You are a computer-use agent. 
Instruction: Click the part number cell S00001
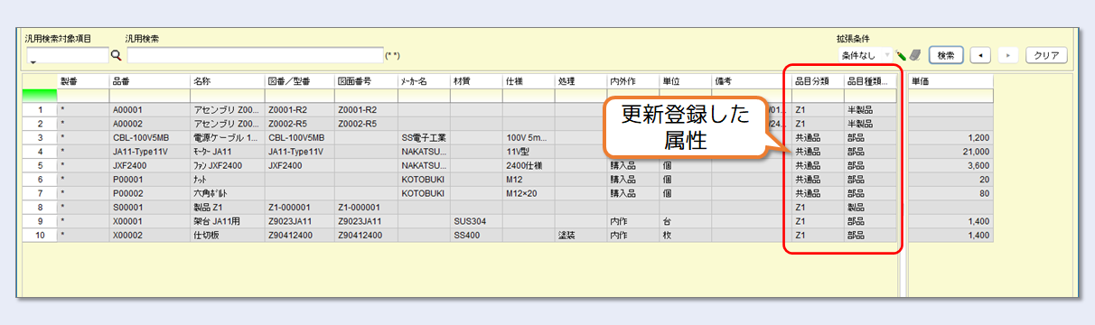coord(149,208)
